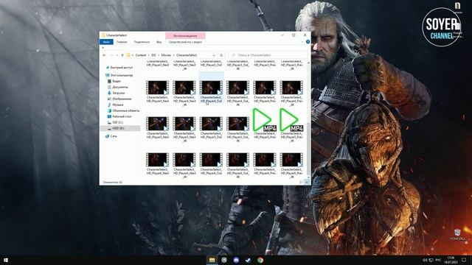The width and height of the screenshot is (472, 265).
Task: Open Сеть in navigation pane
Action: coord(111,136)
